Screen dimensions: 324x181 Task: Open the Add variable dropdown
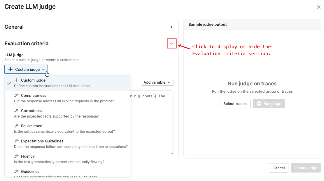pyautogui.click(x=157, y=82)
